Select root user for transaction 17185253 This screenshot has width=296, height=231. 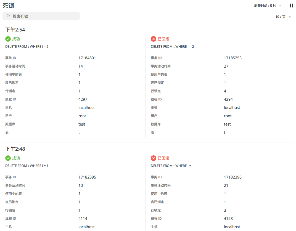[x=228, y=116]
